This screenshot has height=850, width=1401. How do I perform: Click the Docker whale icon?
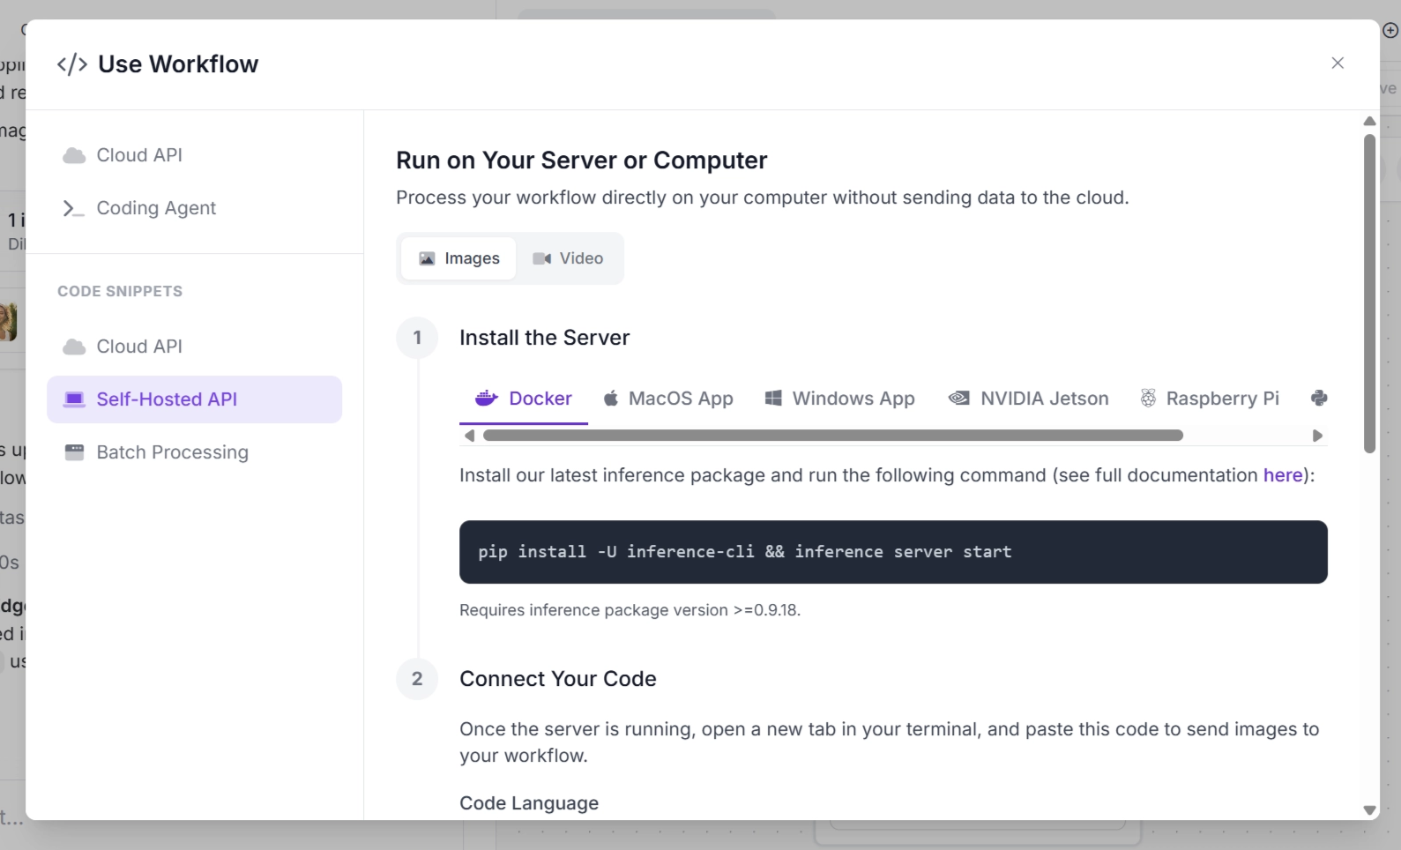[487, 399]
